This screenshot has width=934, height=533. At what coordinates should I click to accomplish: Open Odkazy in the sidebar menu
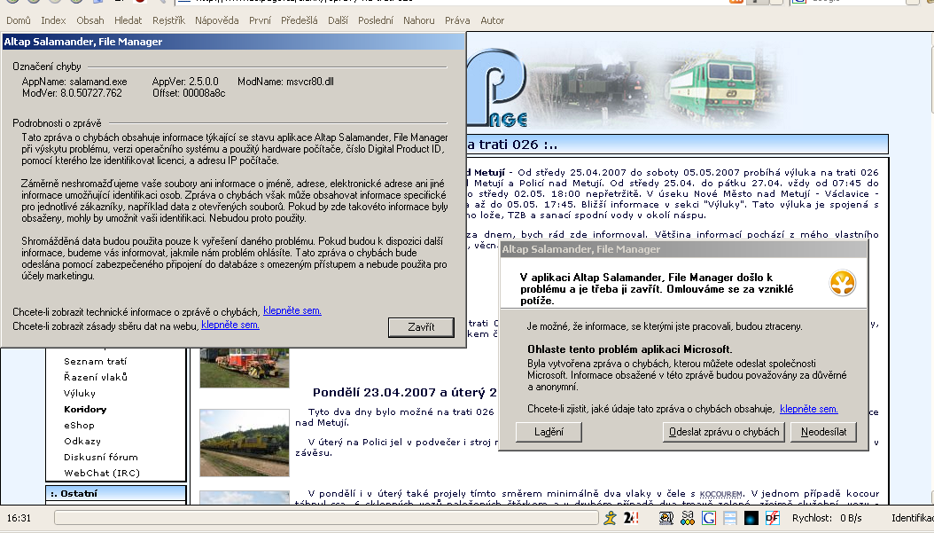click(x=82, y=441)
